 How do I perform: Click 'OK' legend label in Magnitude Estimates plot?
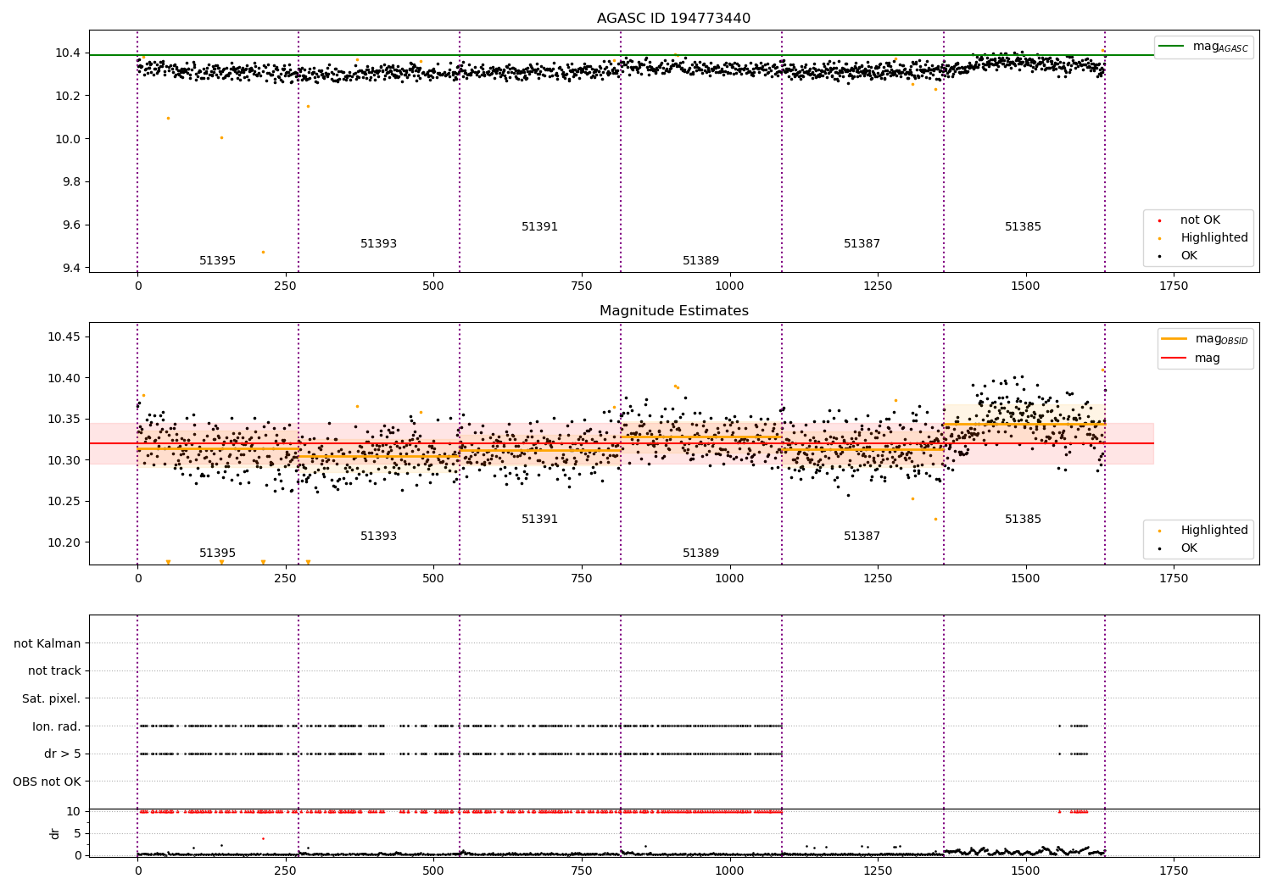coord(1189,548)
